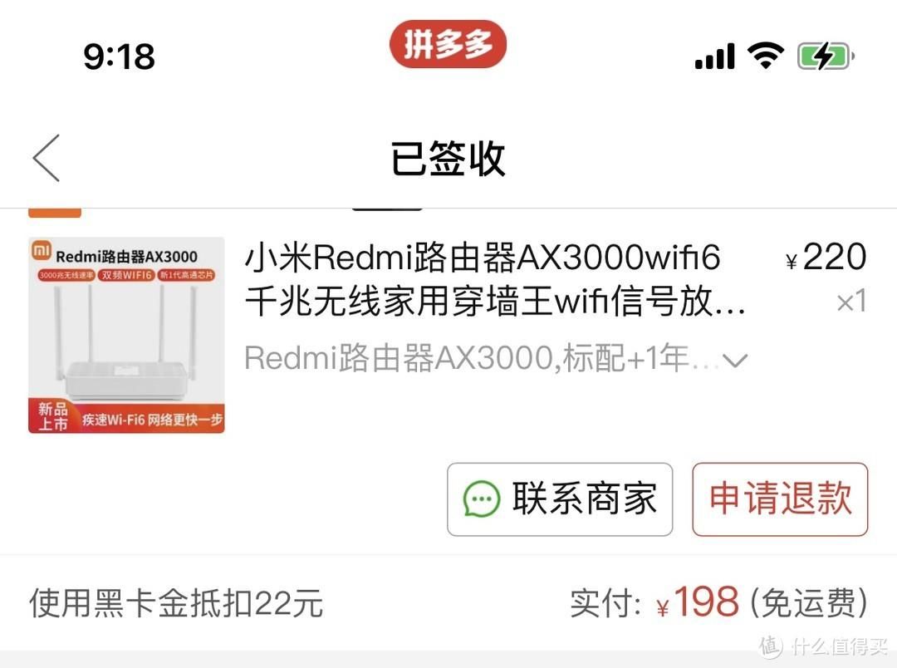Tap the 已签收 page title
897x668 pixels.
448,159
